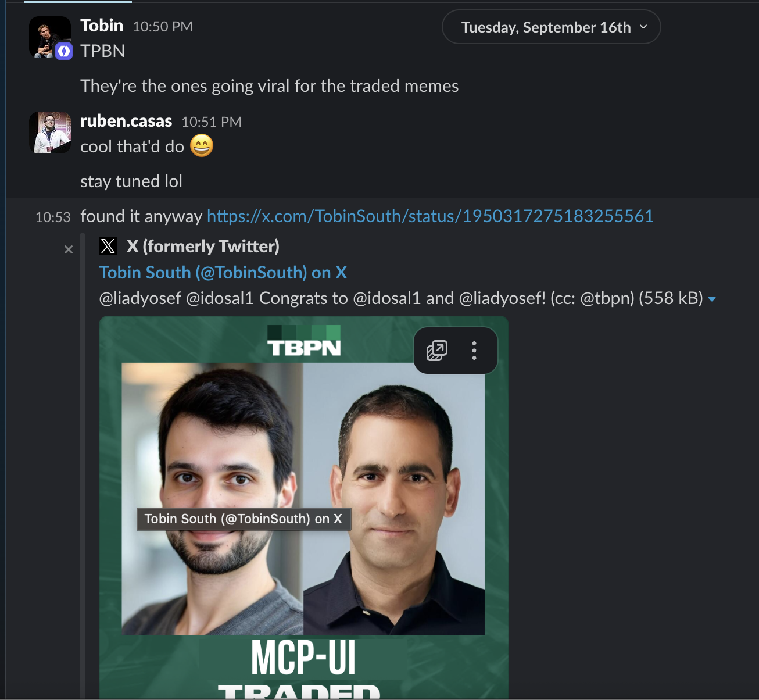759x700 pixels.
Task: Click the 10:53 timestamp beside 'found it anyway'
Action: tap(53, 216)
